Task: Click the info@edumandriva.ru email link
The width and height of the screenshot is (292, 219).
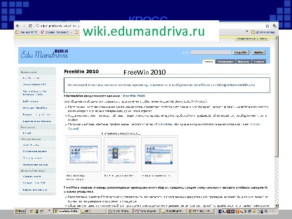Action: click(236, 85)
